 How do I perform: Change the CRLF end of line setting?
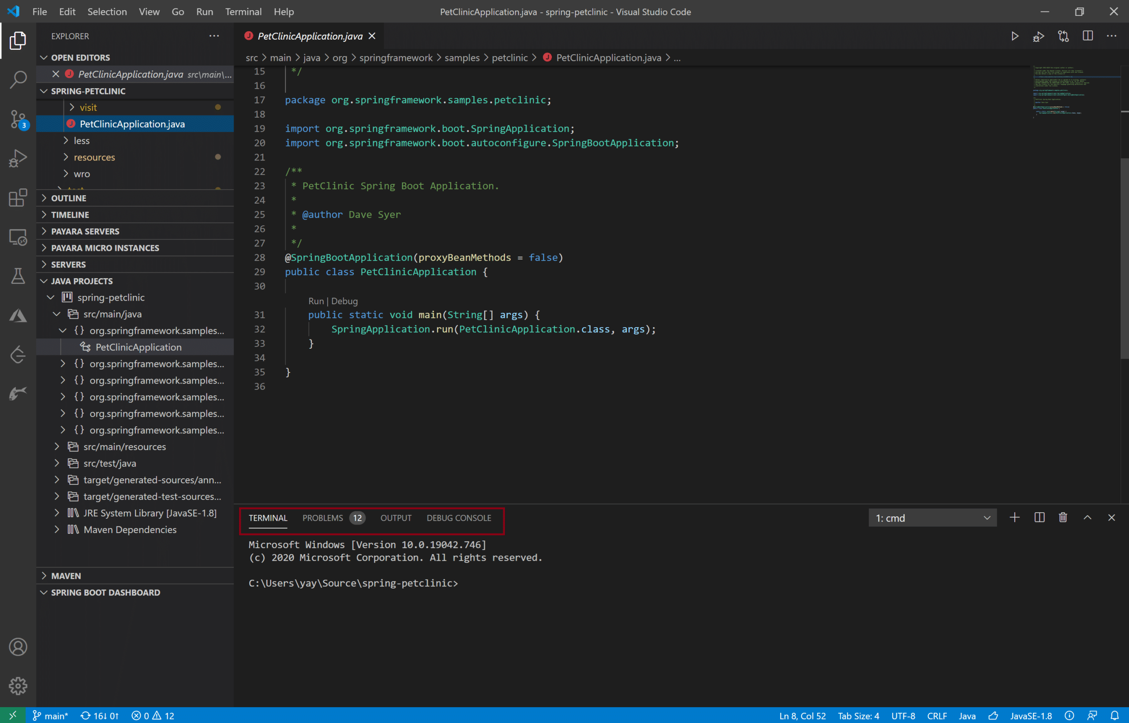tap(937, 716)
